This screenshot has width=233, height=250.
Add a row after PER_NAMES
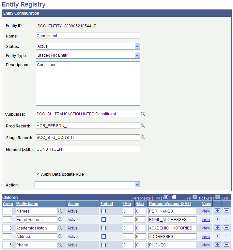(x=217, y=211)
